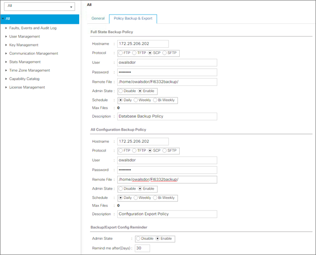This screenshot has width=316, height=255.
Task: Select SFTP protocol for All Configuration Backup
Action: 165,151
